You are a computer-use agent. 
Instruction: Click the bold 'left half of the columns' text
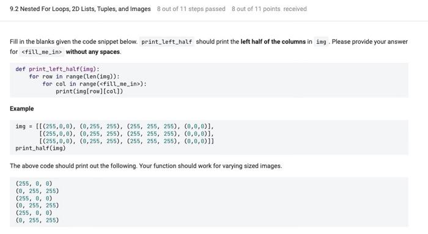click(x=273, y=42)
